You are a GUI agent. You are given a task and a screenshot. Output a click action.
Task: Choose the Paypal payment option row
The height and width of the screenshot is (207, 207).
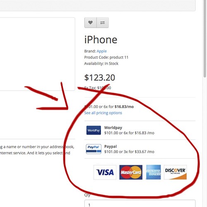(x=140, y=149)
